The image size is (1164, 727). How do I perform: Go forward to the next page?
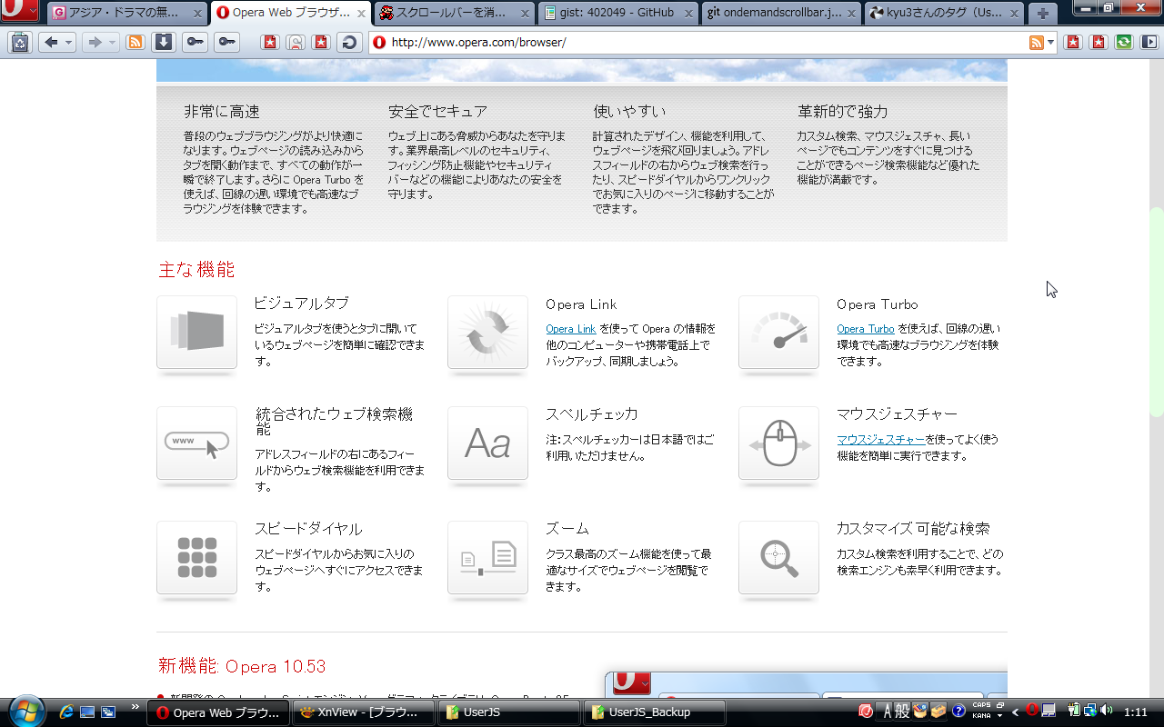93,42
